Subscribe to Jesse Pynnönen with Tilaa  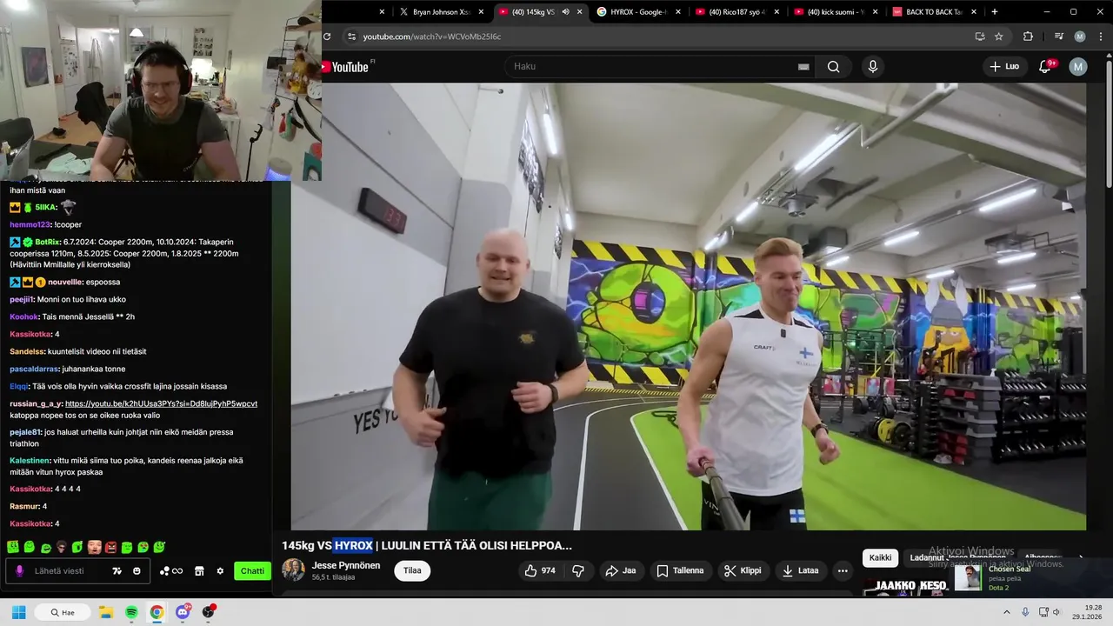(x=412, y=571)
